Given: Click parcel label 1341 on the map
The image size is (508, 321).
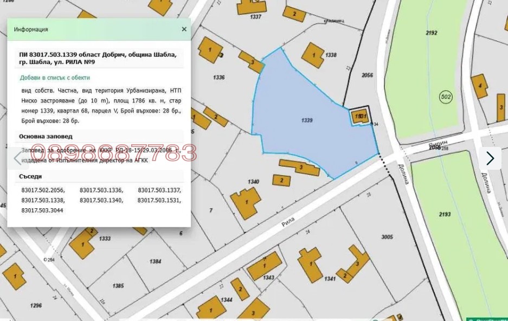Looking at the screenshot, I should [330, 279].
